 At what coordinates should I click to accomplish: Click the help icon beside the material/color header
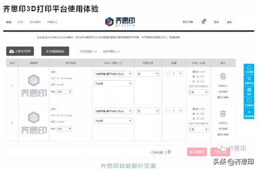click(121, 63)
